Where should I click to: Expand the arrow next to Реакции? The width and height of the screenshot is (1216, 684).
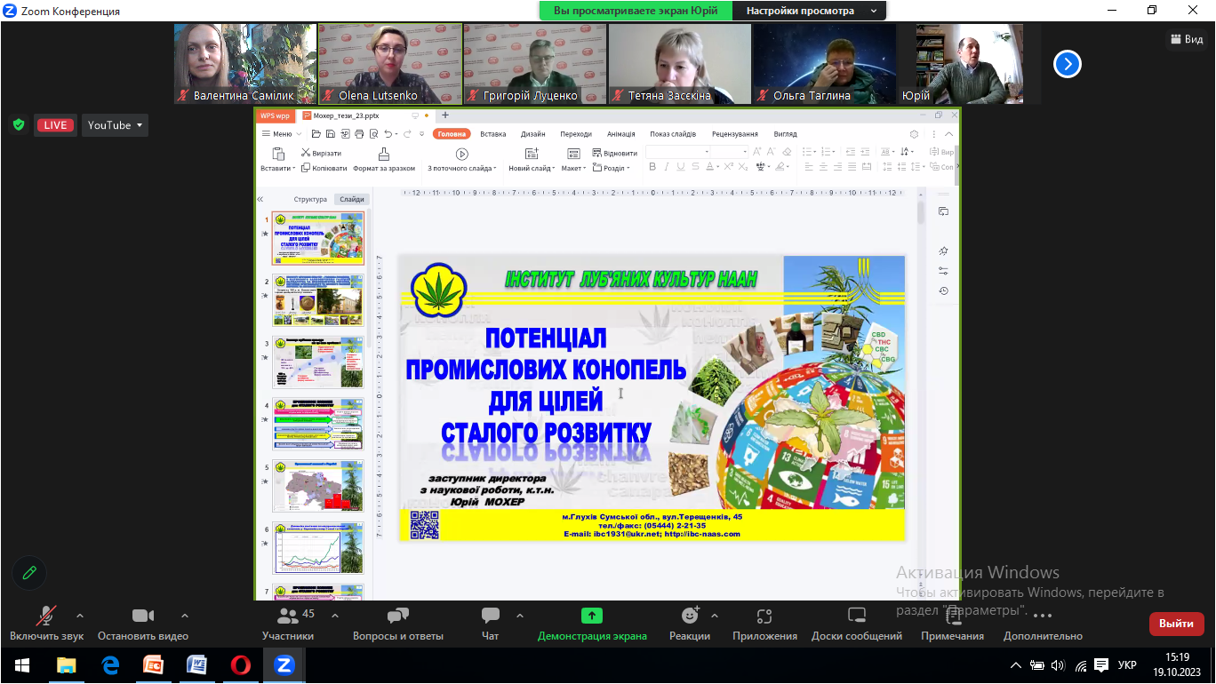pyautogui.click(x=715, y=615)
